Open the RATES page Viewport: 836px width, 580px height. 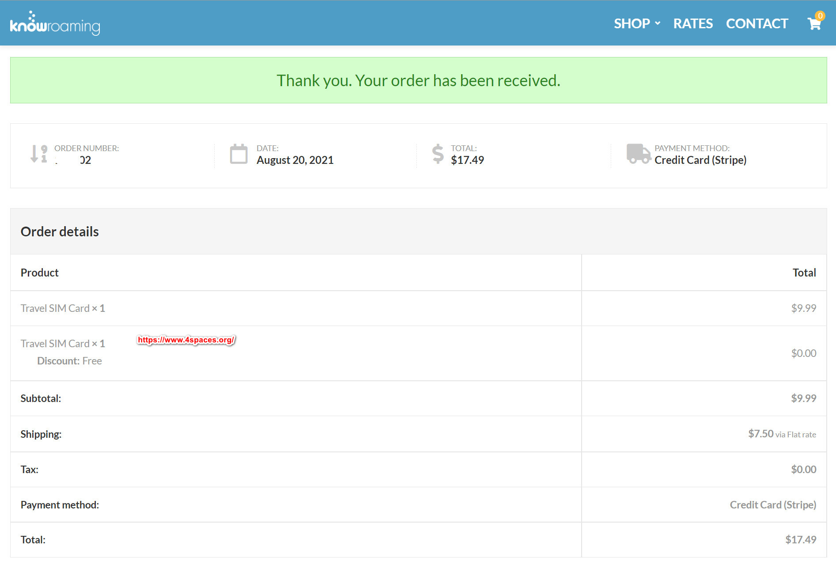coord(692,23)
